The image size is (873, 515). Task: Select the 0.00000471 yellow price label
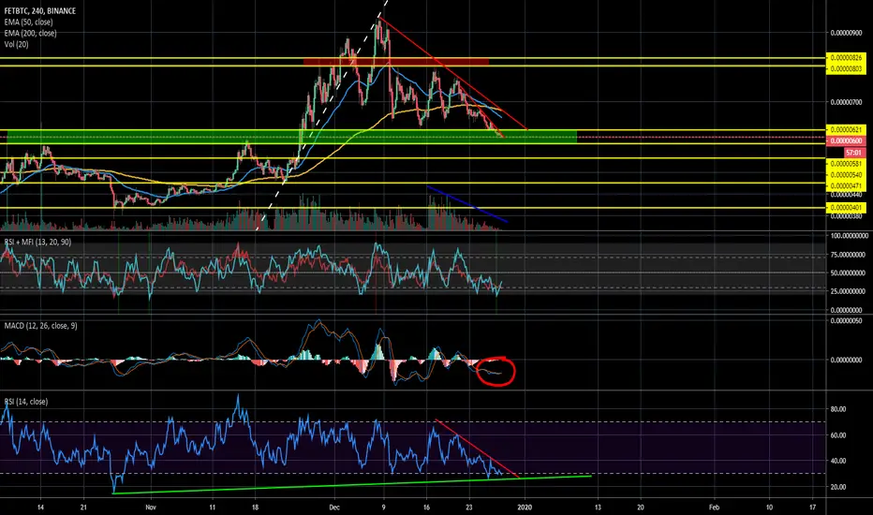point(846,186)
